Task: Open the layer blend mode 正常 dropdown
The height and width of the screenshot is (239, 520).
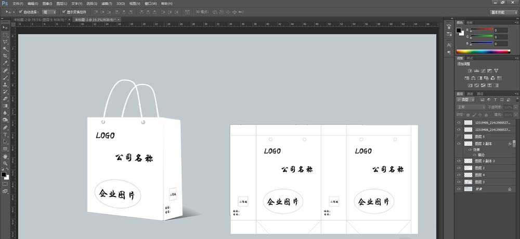Action: click(x=471, y=107)
